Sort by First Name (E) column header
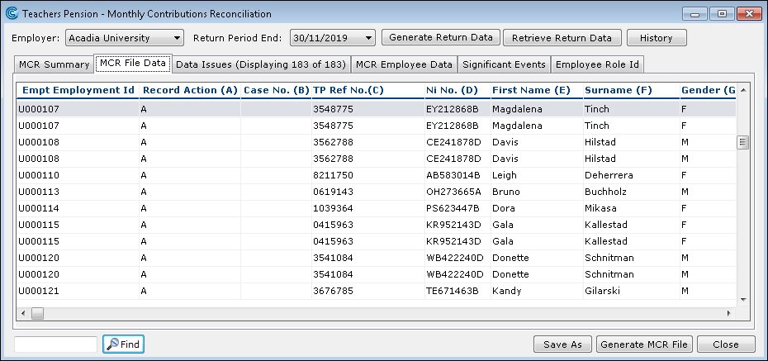 538,91
